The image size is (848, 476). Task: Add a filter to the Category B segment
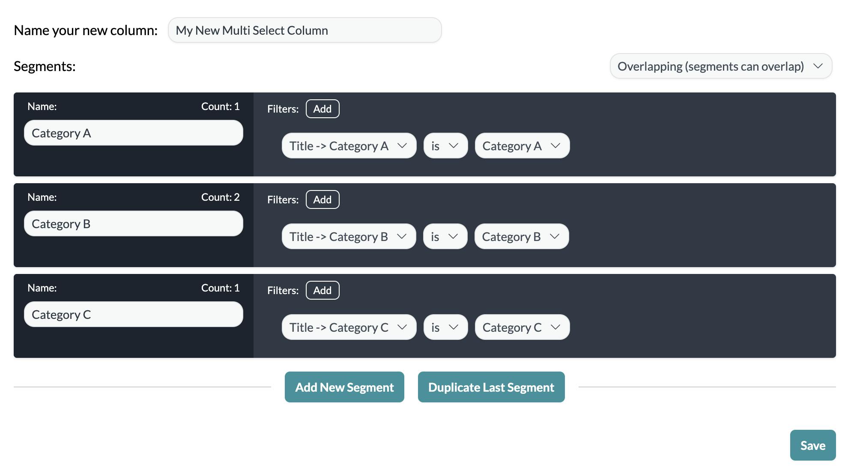(322, 199)
